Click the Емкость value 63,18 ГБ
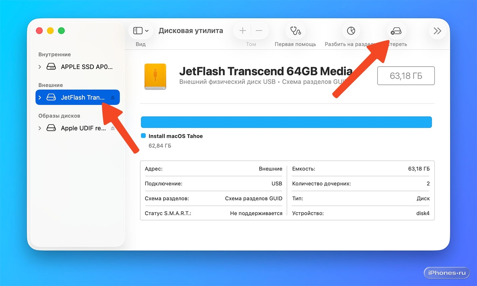 pyautogui.click(x=419, y=169)
